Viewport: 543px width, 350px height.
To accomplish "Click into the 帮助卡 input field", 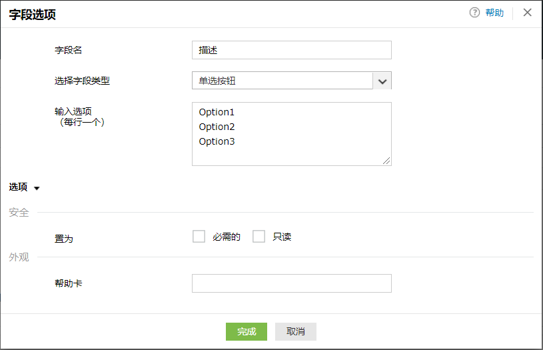I will (x=291, y=283).
